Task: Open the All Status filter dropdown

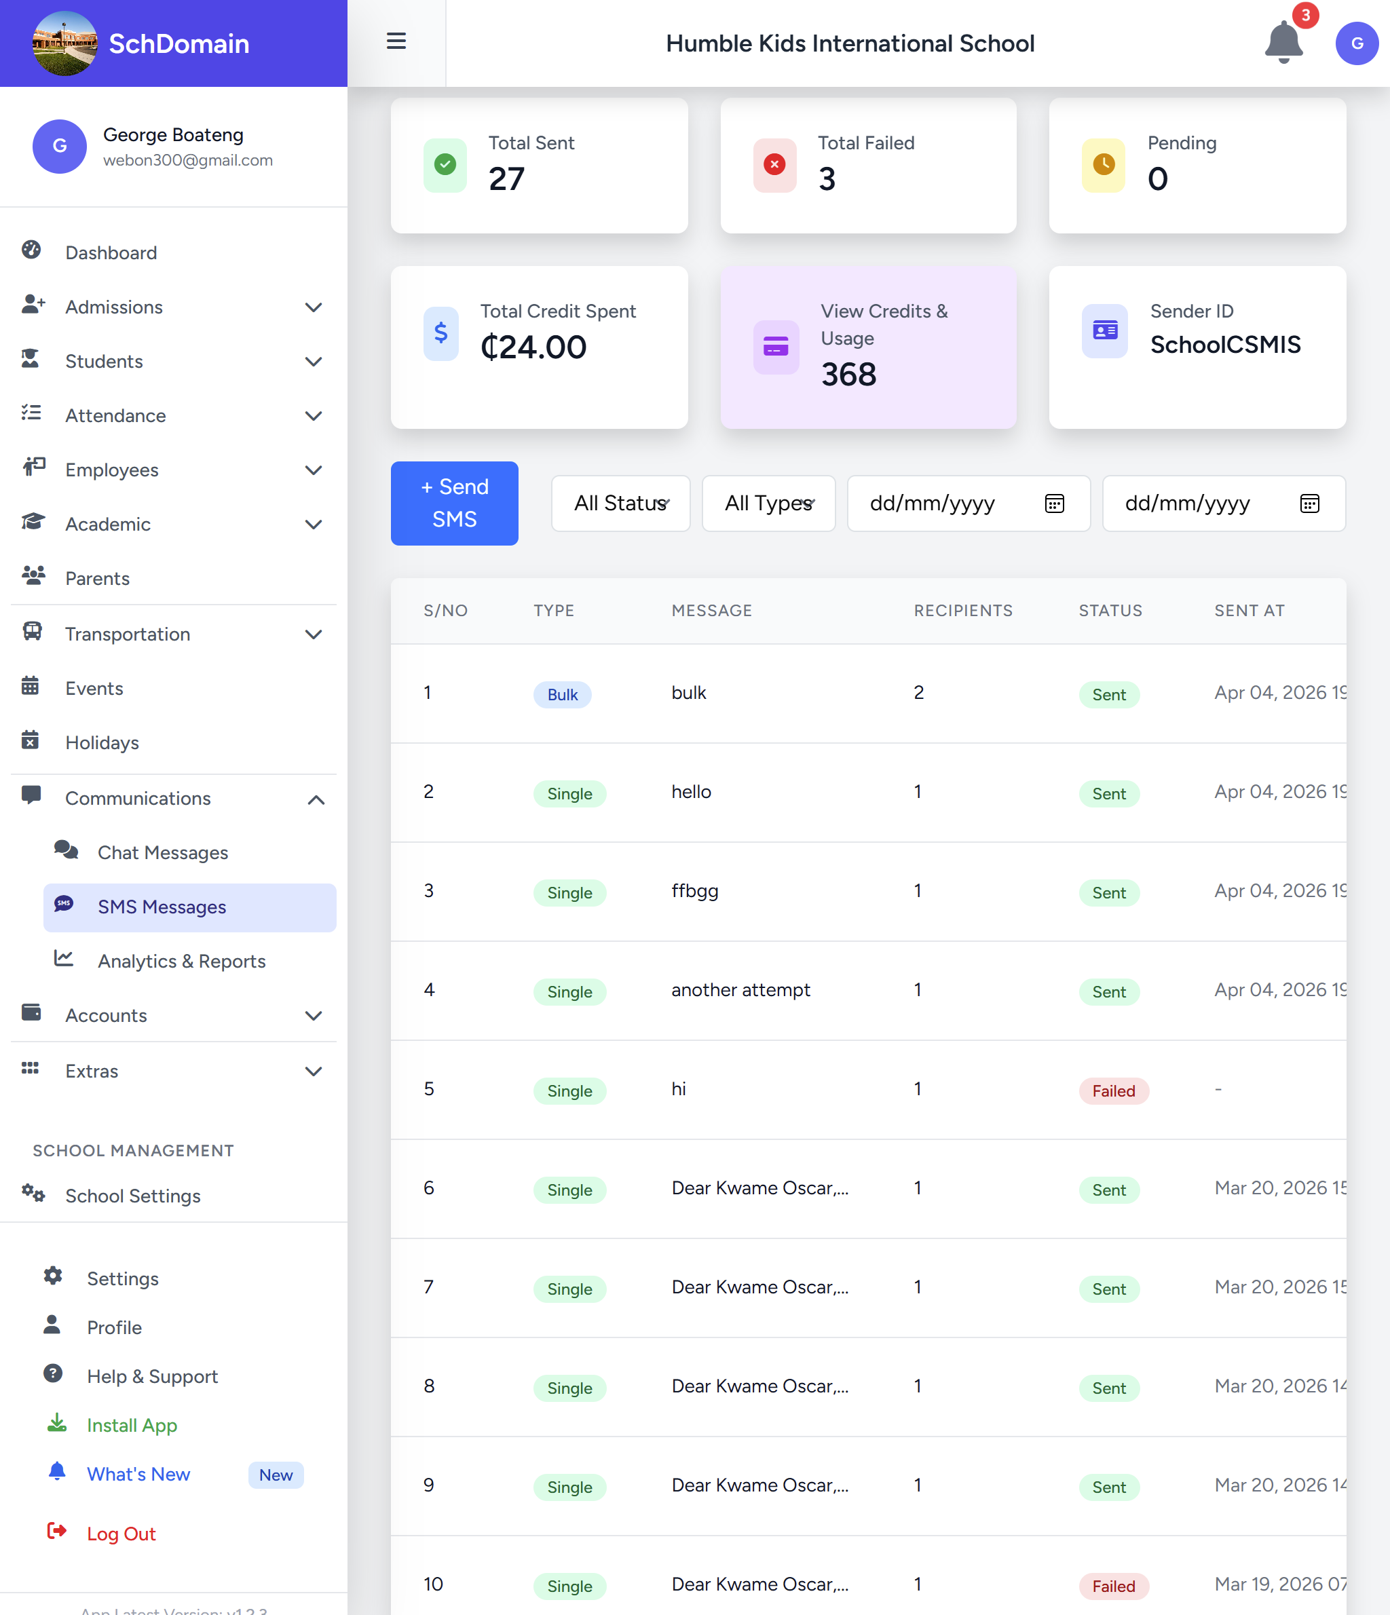Action: (x=620, y=503)
